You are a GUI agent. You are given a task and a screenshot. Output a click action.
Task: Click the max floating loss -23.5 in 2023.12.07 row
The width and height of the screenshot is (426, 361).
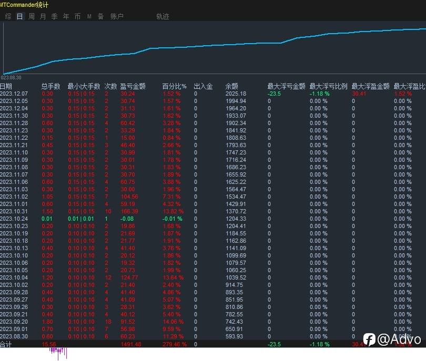pyautogui.click(x=274, y=94)
